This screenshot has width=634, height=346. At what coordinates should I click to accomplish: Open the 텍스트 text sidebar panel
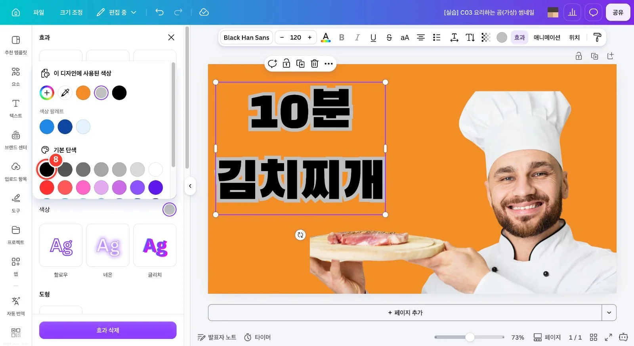click(x=16, y=108)
